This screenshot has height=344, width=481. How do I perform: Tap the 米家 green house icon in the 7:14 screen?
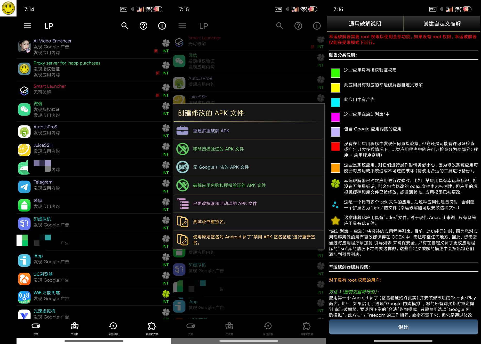(24, 205)
